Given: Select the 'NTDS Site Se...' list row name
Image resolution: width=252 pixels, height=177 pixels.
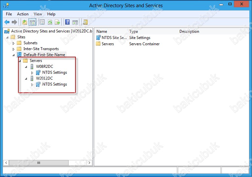Looking at the screenshot, I should tap(114, 38).
